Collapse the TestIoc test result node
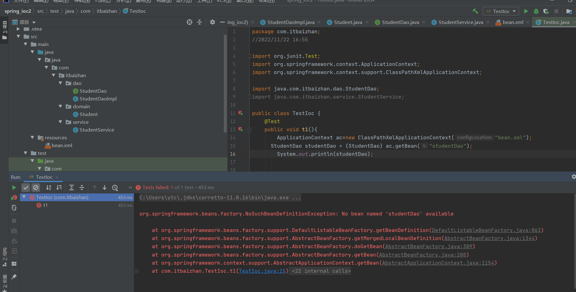The height and width of the screenshot is (292, 576). click(24, 197)
